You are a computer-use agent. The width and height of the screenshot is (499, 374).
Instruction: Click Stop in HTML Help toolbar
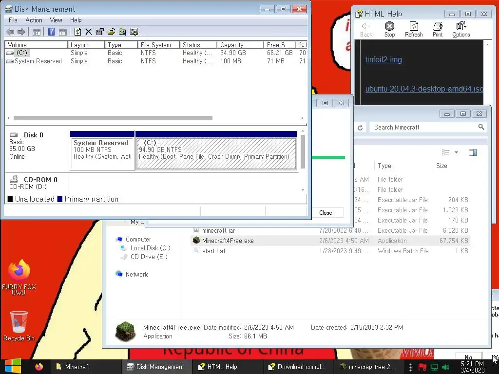389,30
